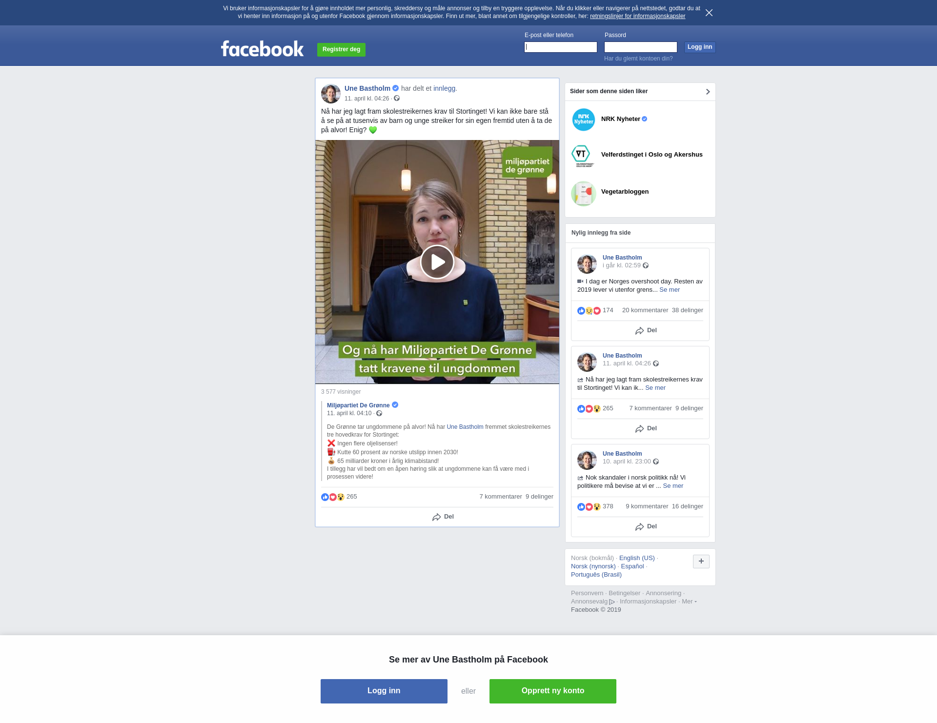
Task: Click 'Opprett ny konto' green button
Action: [x=553, y=691]
